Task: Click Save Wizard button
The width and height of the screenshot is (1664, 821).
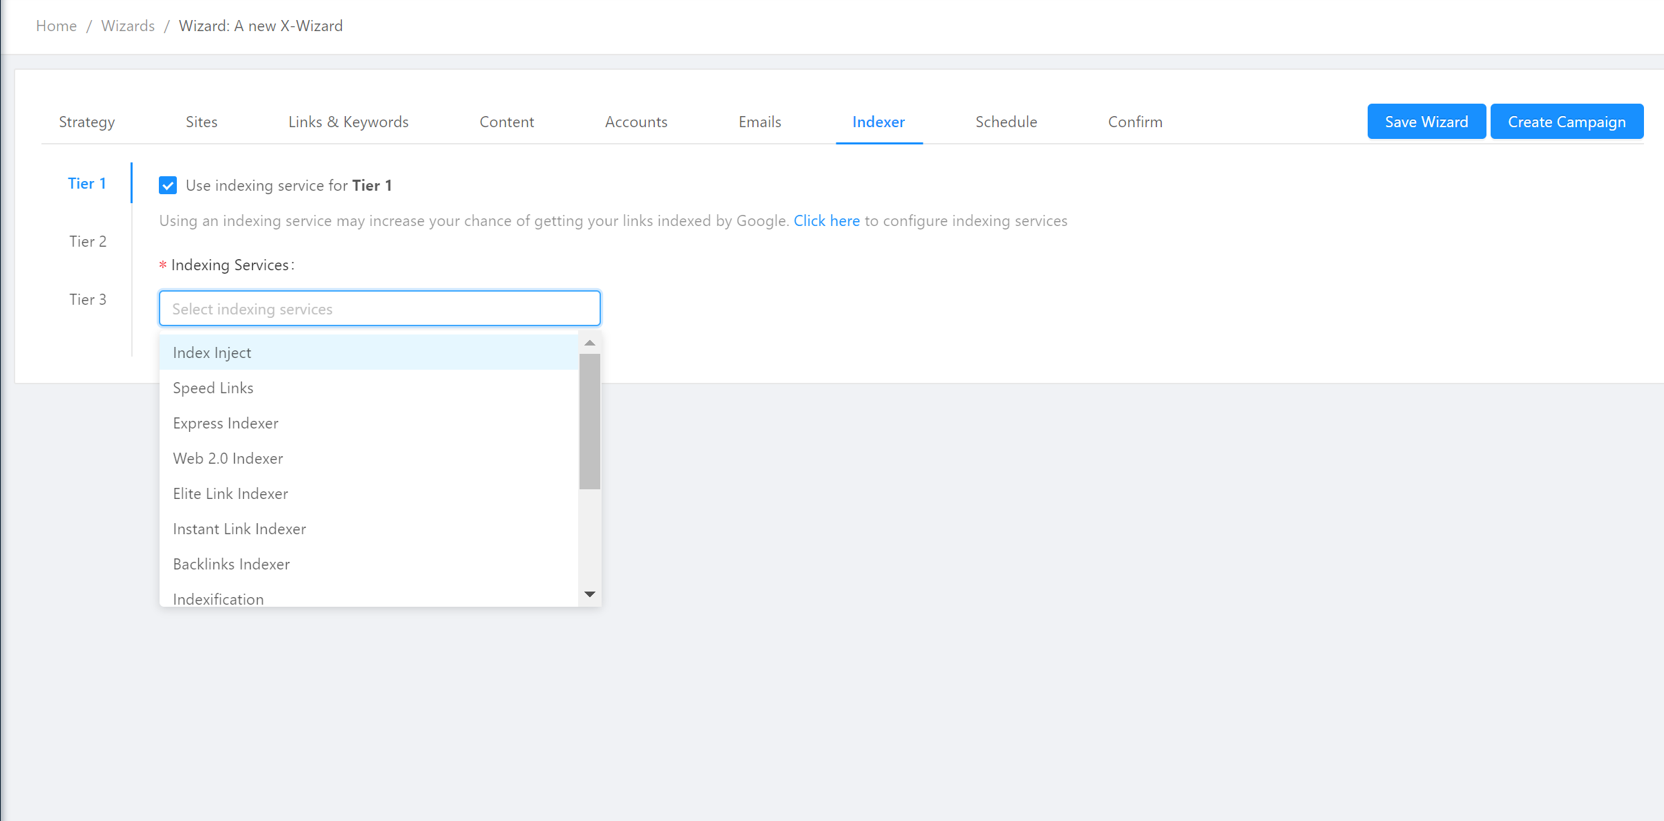Action: pos(1426,121)
